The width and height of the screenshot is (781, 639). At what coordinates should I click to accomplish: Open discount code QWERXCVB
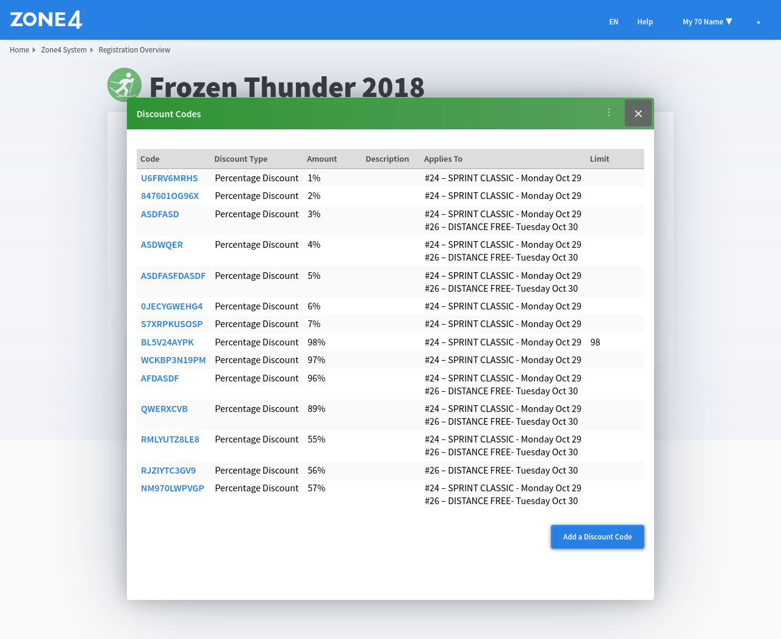click(x=164, y=409)
